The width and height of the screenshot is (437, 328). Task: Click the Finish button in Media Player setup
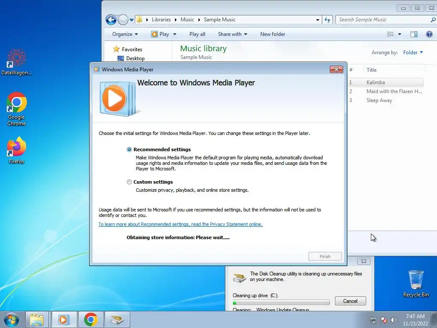(x=325, y=256)
